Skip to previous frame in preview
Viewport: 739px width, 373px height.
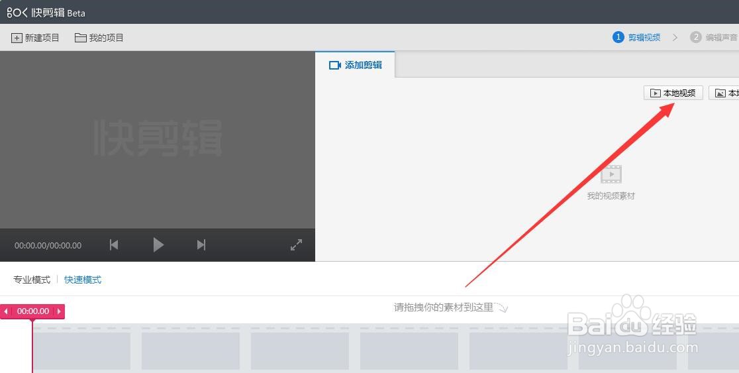[x=114, y=244]
